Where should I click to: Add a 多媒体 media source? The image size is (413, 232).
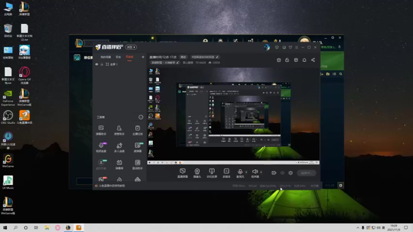(226, 173)
